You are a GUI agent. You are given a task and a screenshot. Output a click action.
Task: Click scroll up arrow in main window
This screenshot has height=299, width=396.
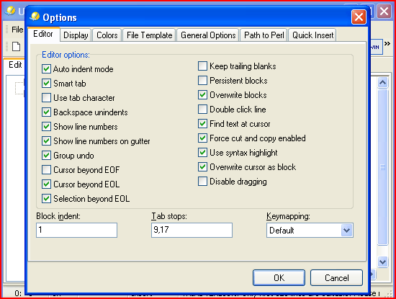click(382, 82)
